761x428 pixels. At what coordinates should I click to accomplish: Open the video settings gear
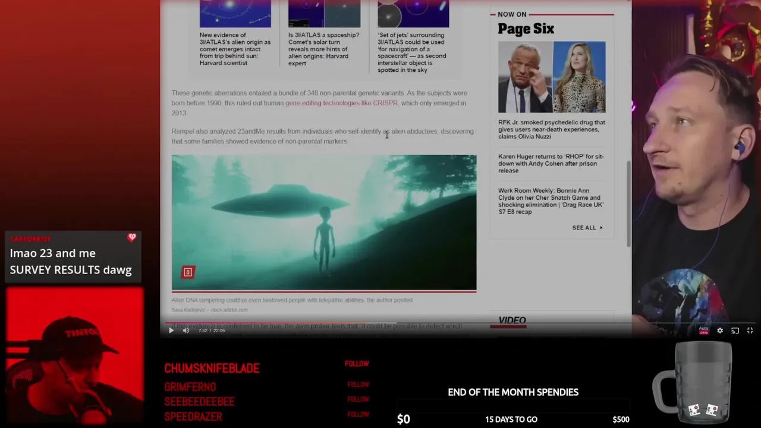(719, 331)
